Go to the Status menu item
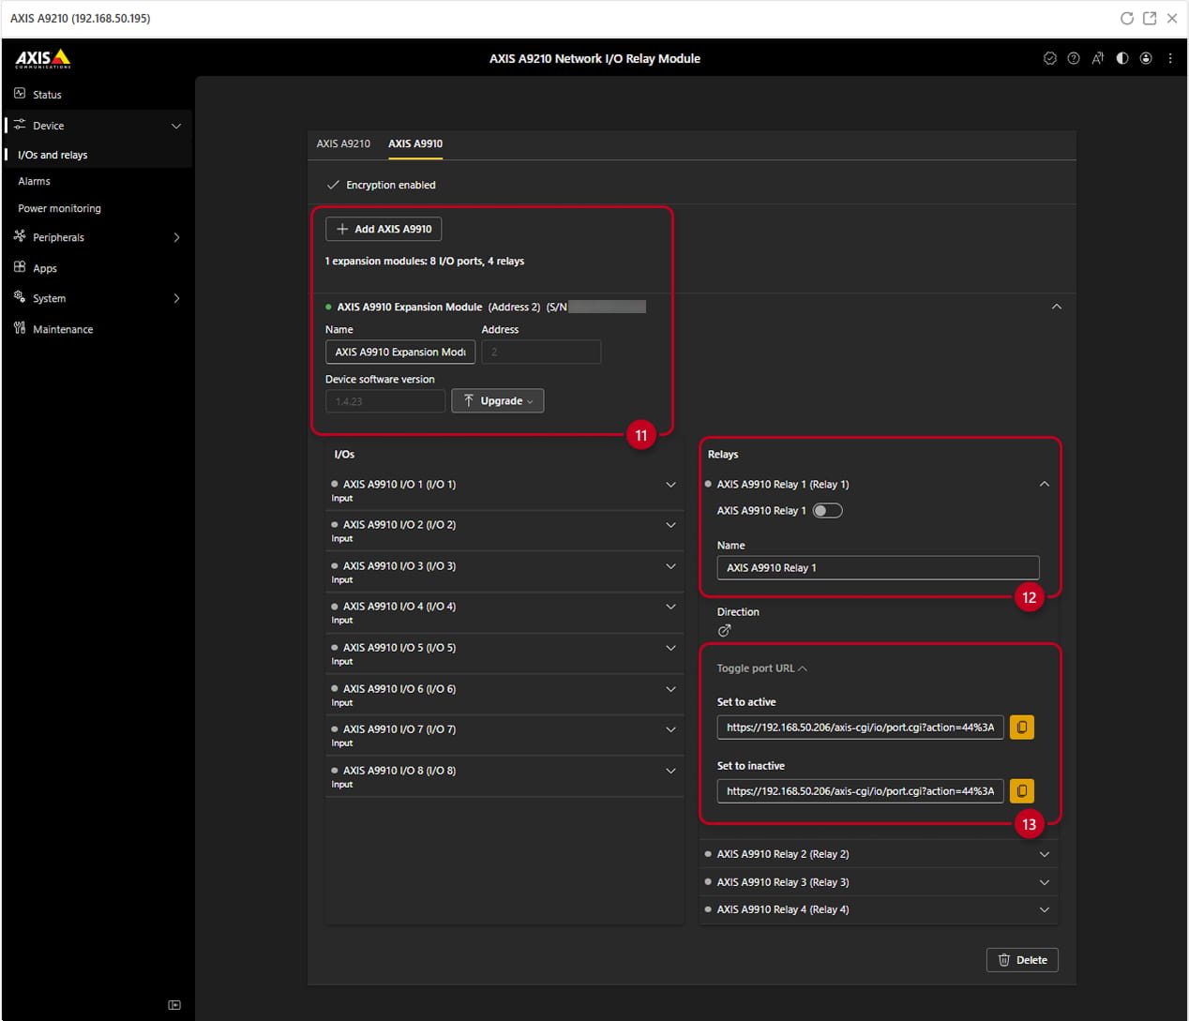The height and width of the screenshot is (1021, 1189). [x=47, y=95]
